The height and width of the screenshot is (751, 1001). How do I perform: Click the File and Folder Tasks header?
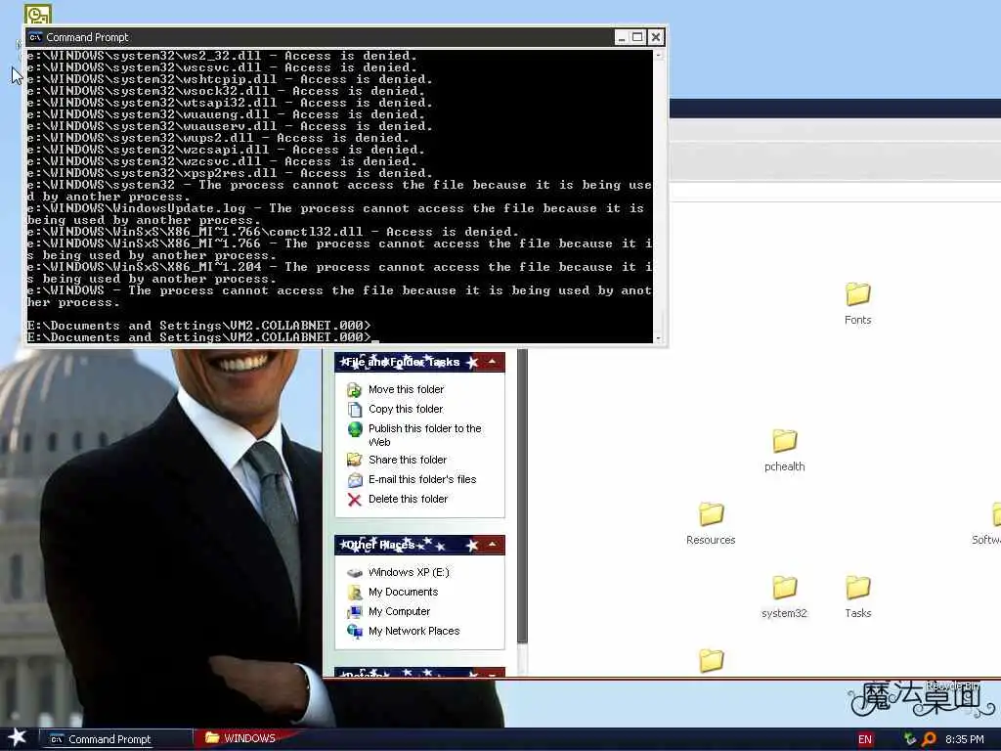pyautogui.click(x=419, y=362)
